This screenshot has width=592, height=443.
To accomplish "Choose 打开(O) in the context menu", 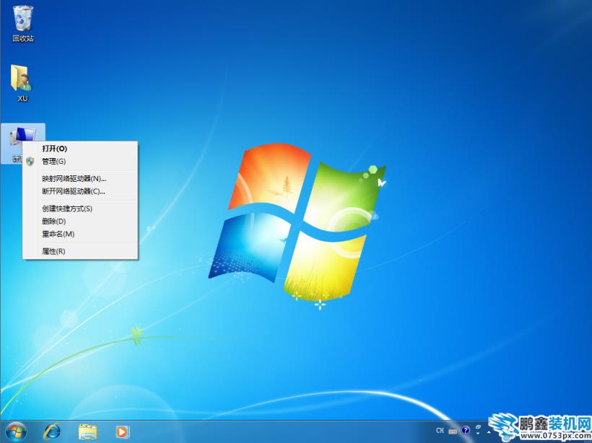I will (80, 149).
